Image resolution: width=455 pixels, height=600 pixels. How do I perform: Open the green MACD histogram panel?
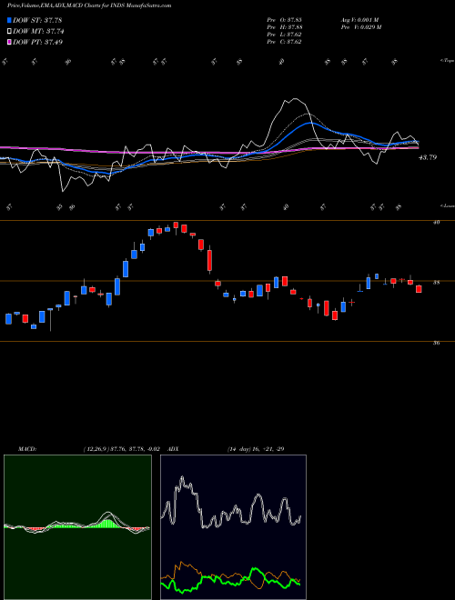pyautogui.click(x=77, y=527)
